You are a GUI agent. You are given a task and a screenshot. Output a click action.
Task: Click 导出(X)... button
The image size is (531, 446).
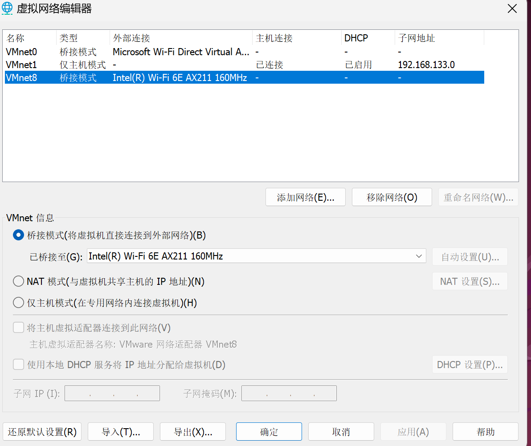(x=193, y=431)
